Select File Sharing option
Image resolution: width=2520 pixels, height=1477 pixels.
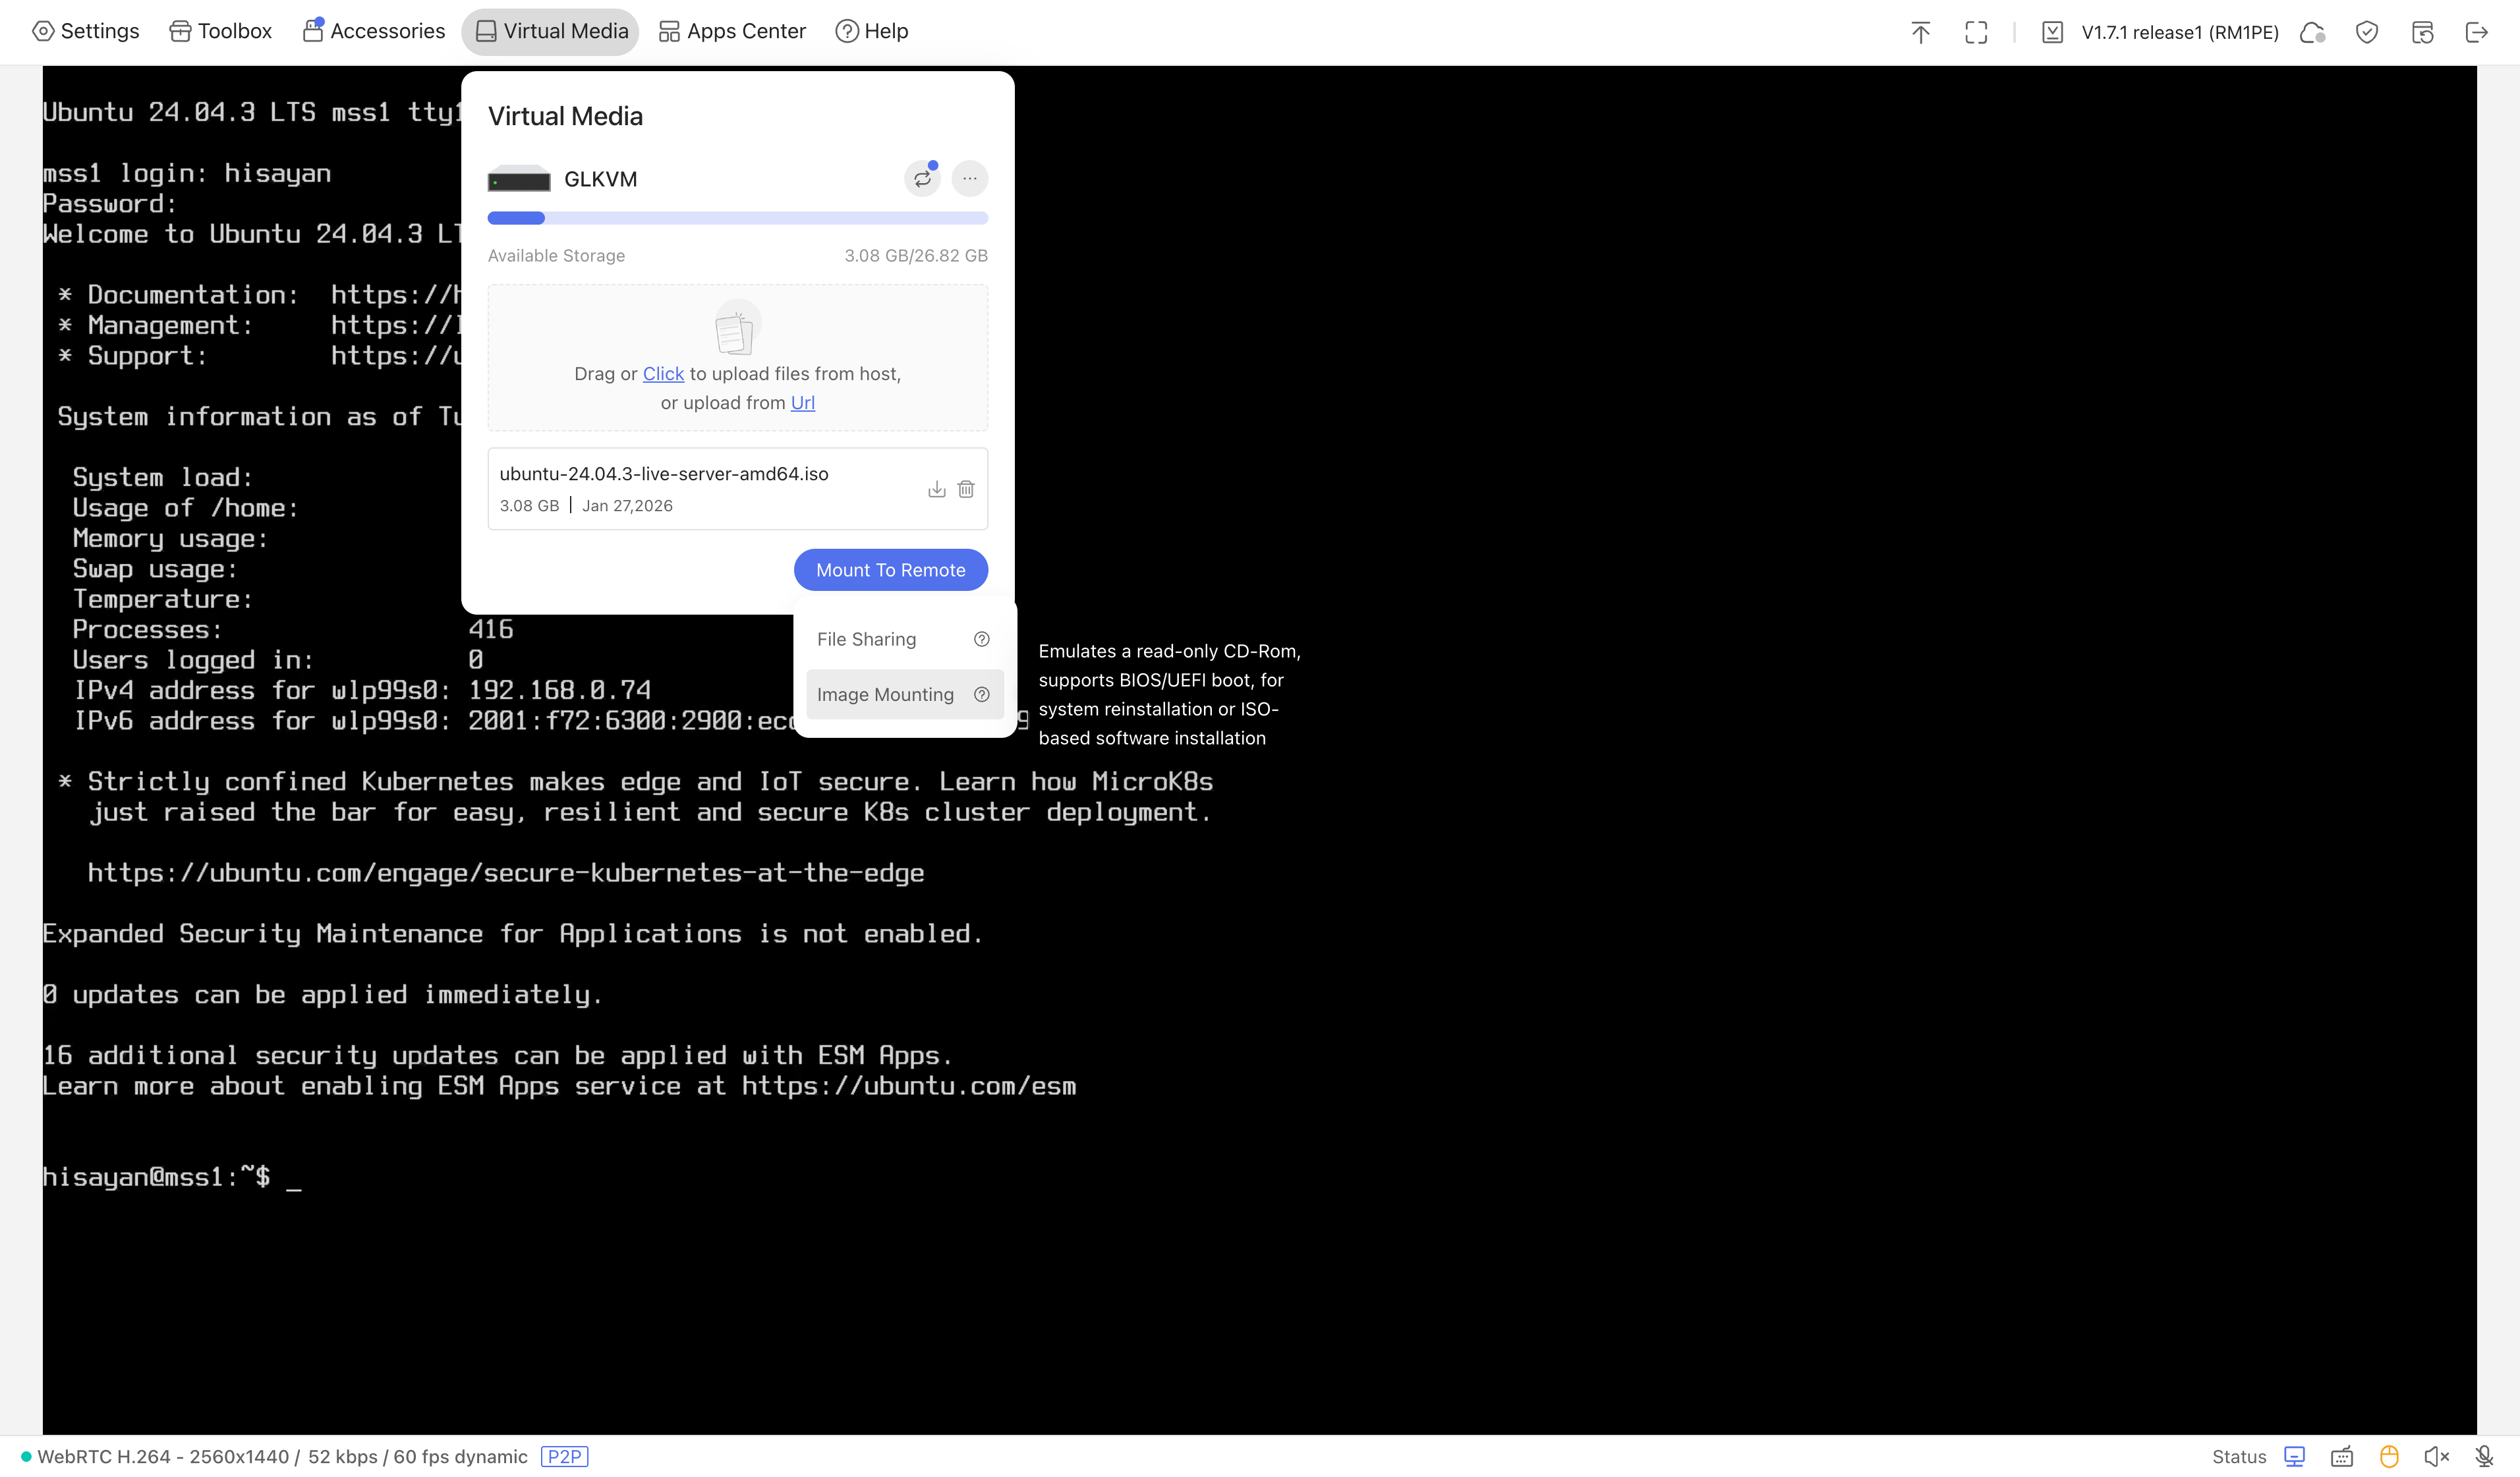click(866, 639)
